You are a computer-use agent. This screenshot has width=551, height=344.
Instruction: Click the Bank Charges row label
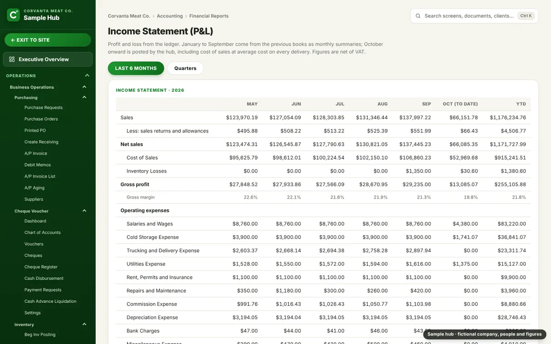[143, 330]
